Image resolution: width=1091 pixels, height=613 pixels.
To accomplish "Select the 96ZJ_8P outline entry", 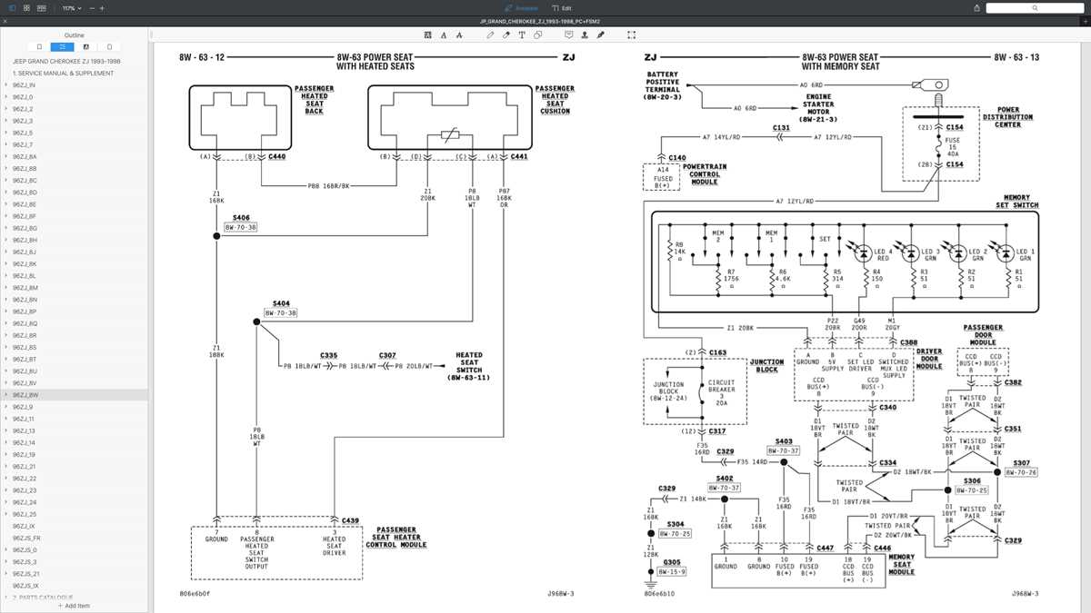I will click(25, 311).
